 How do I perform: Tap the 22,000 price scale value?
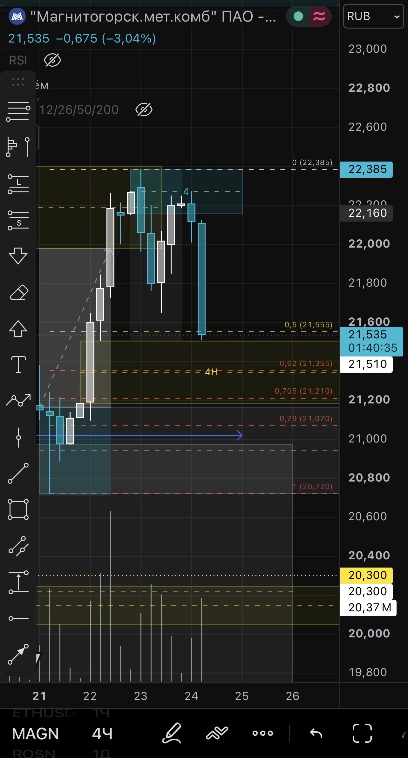point(369,243)
